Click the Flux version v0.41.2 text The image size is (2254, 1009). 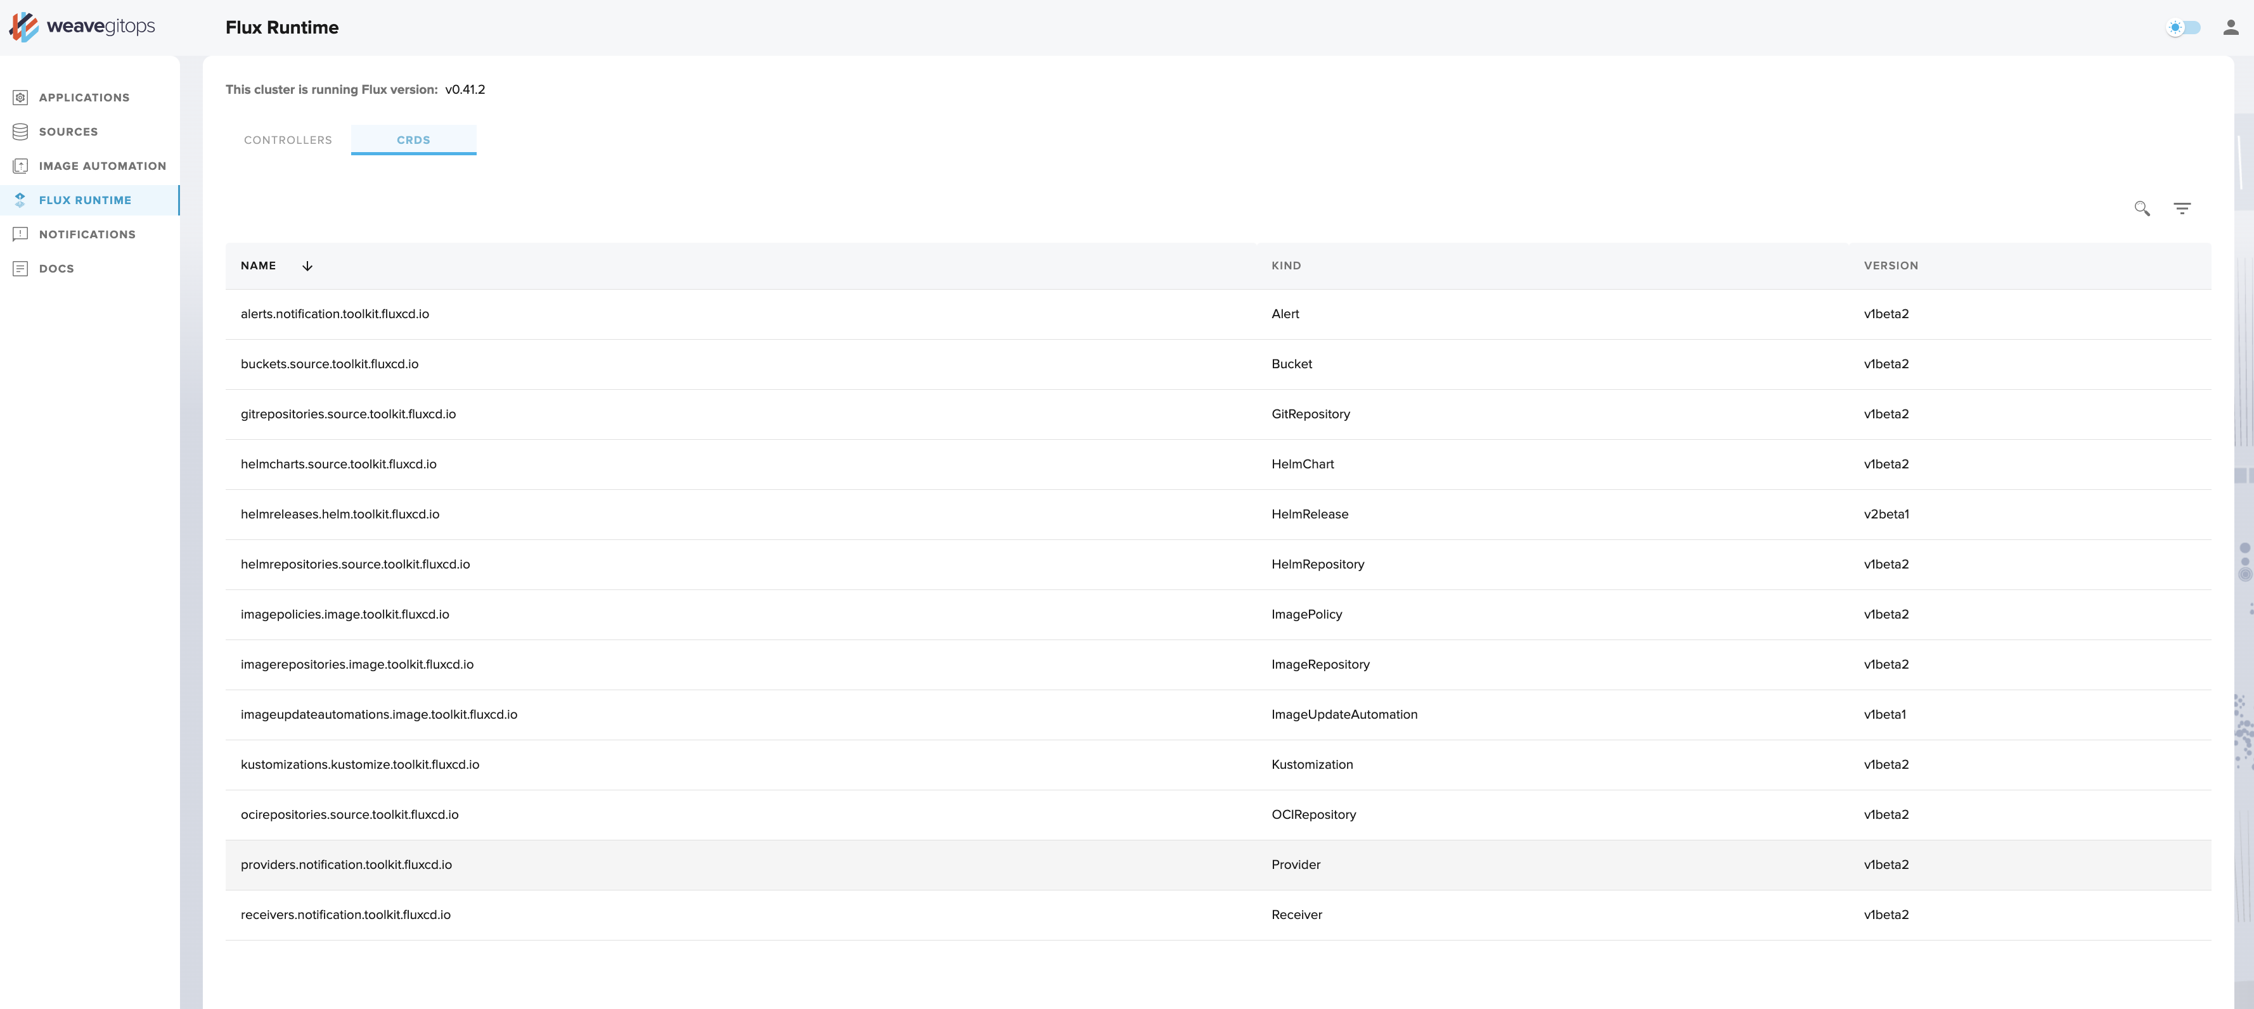[465, 89]
